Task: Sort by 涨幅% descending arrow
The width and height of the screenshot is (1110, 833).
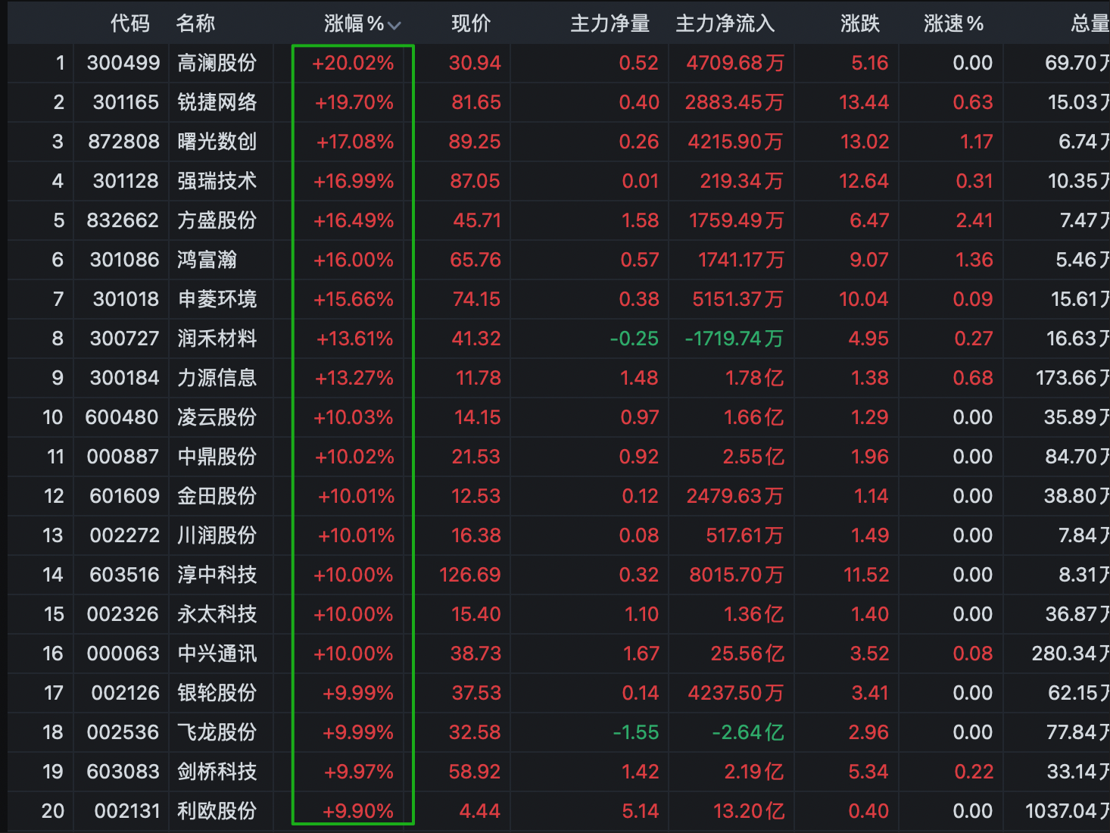Action: [x=394, y=25]
